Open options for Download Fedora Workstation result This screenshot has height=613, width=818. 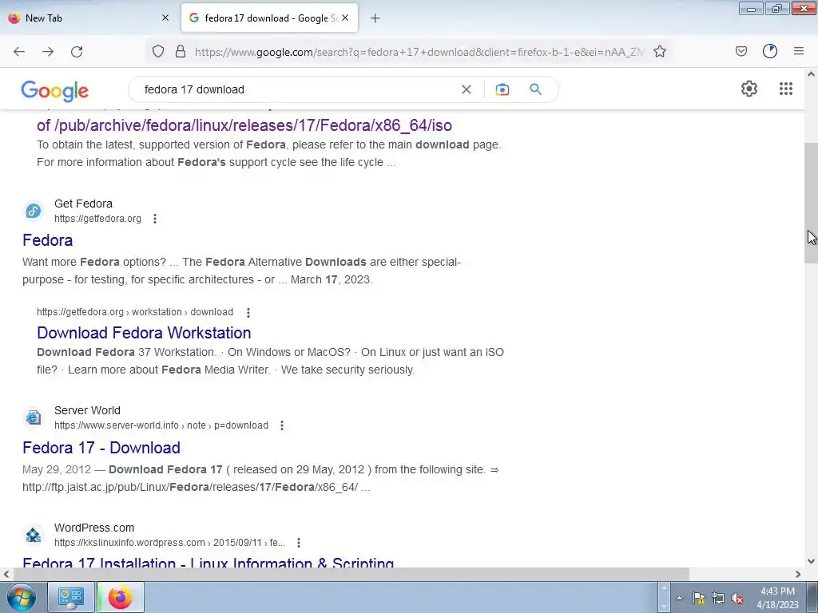tap(248, 312)
